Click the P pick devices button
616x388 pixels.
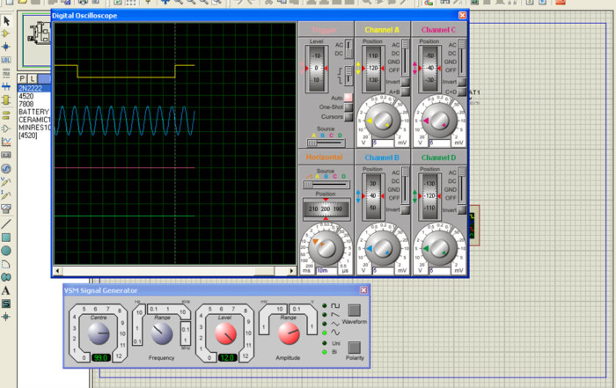(x=23, y=78)
